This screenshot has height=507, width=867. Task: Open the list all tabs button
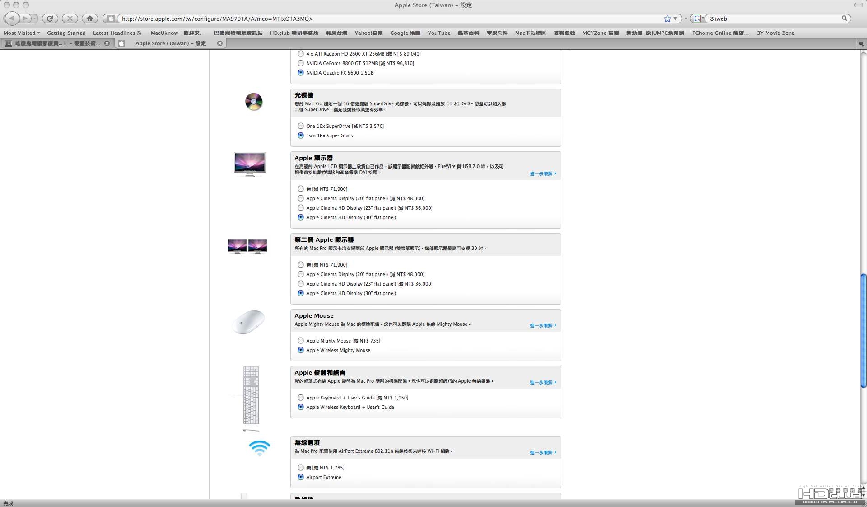tap(861, 44)
